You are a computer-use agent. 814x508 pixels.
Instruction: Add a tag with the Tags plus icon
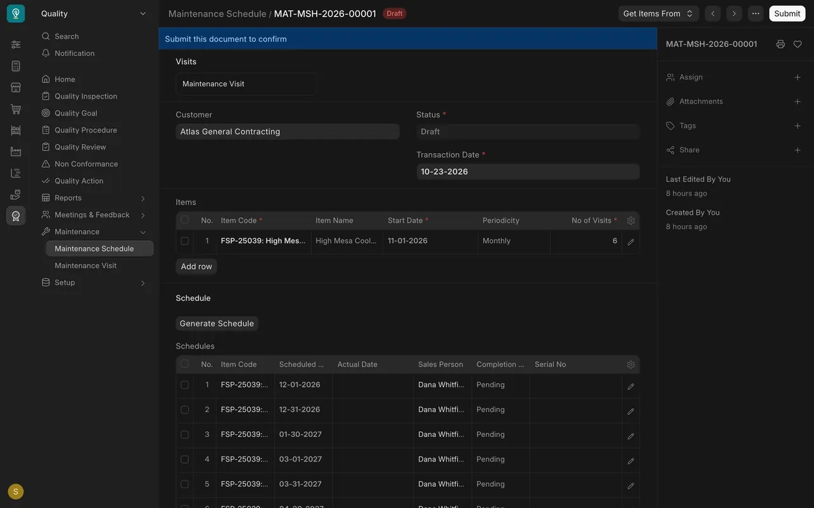(x=797, y=126)
